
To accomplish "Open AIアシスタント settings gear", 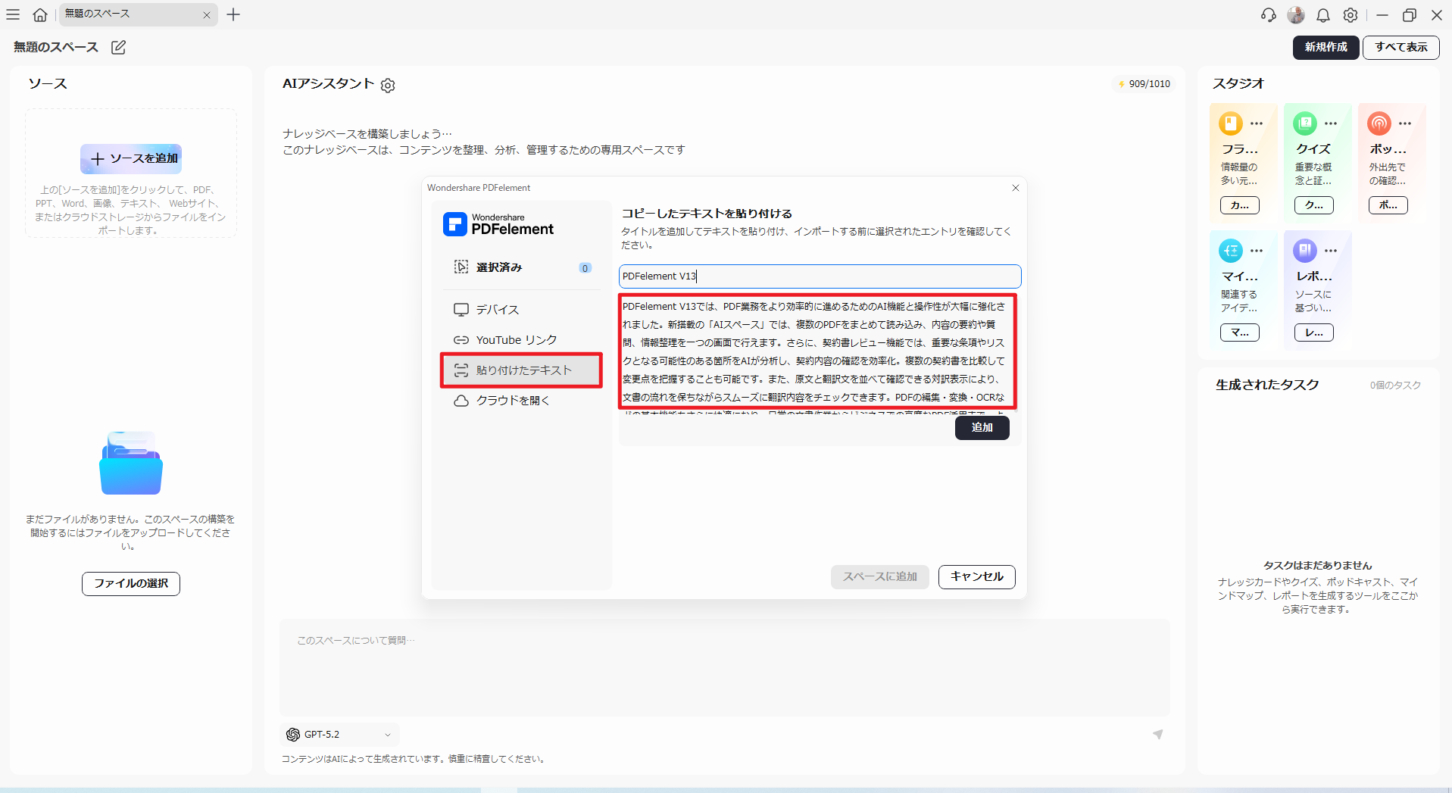I will [x=388, y=86].
